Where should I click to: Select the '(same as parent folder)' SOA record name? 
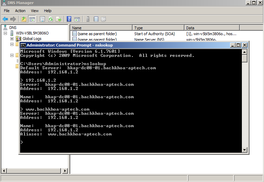97,34
